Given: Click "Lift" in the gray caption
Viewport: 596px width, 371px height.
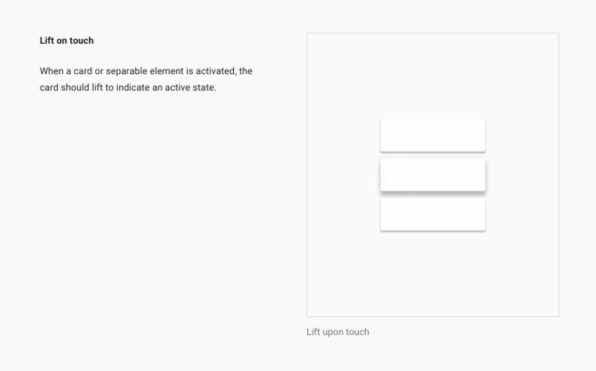Looking at the screenshot, I should click(313, 332).
